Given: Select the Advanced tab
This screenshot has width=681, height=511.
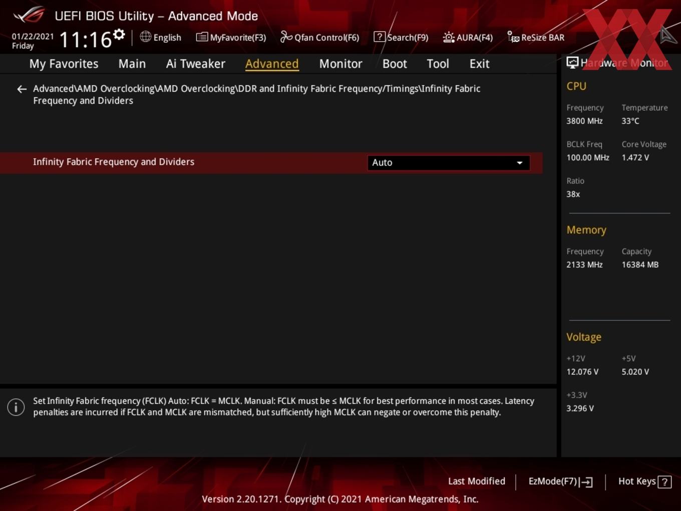Looking at the screenshot, I should (272, 64).
